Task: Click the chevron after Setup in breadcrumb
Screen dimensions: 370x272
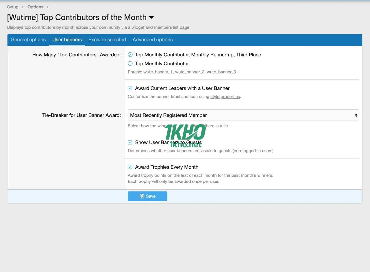Action: pyautogui.click(x=22, y=7)
